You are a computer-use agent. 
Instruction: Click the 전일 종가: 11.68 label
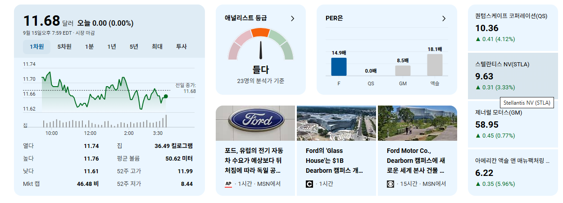(x=186, y=88)
